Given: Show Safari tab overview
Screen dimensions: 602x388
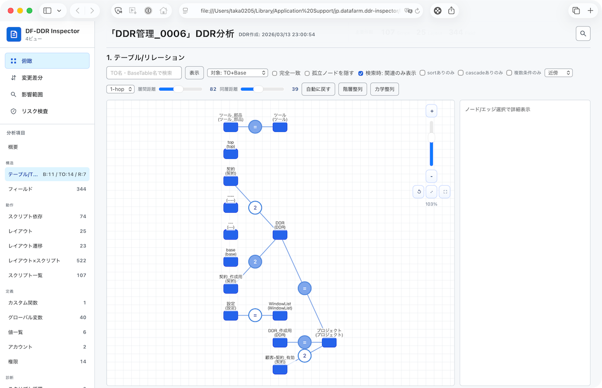Looking at the screenshot, I should [576, 11].
